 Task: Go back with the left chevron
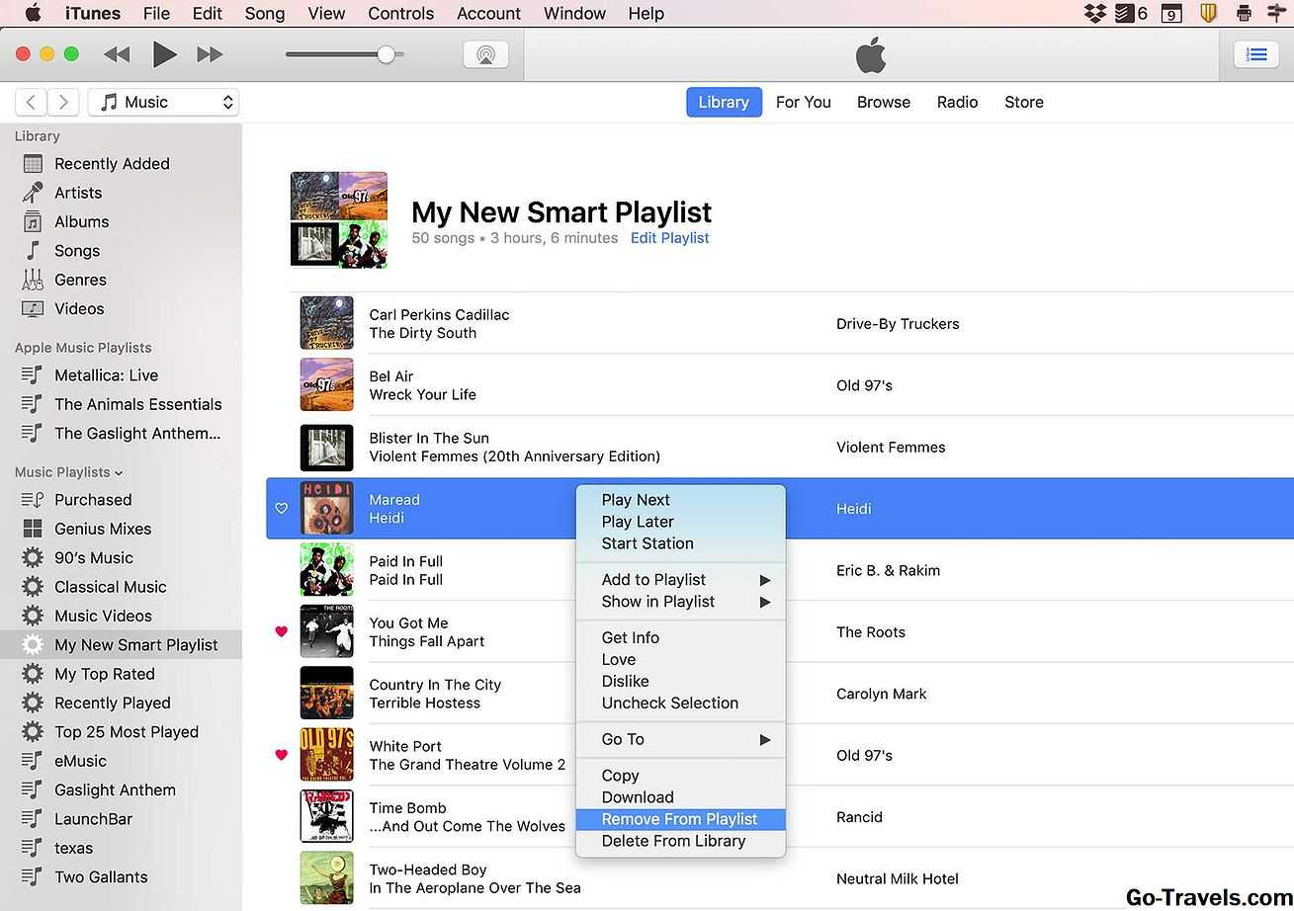(x=32, y=102)
